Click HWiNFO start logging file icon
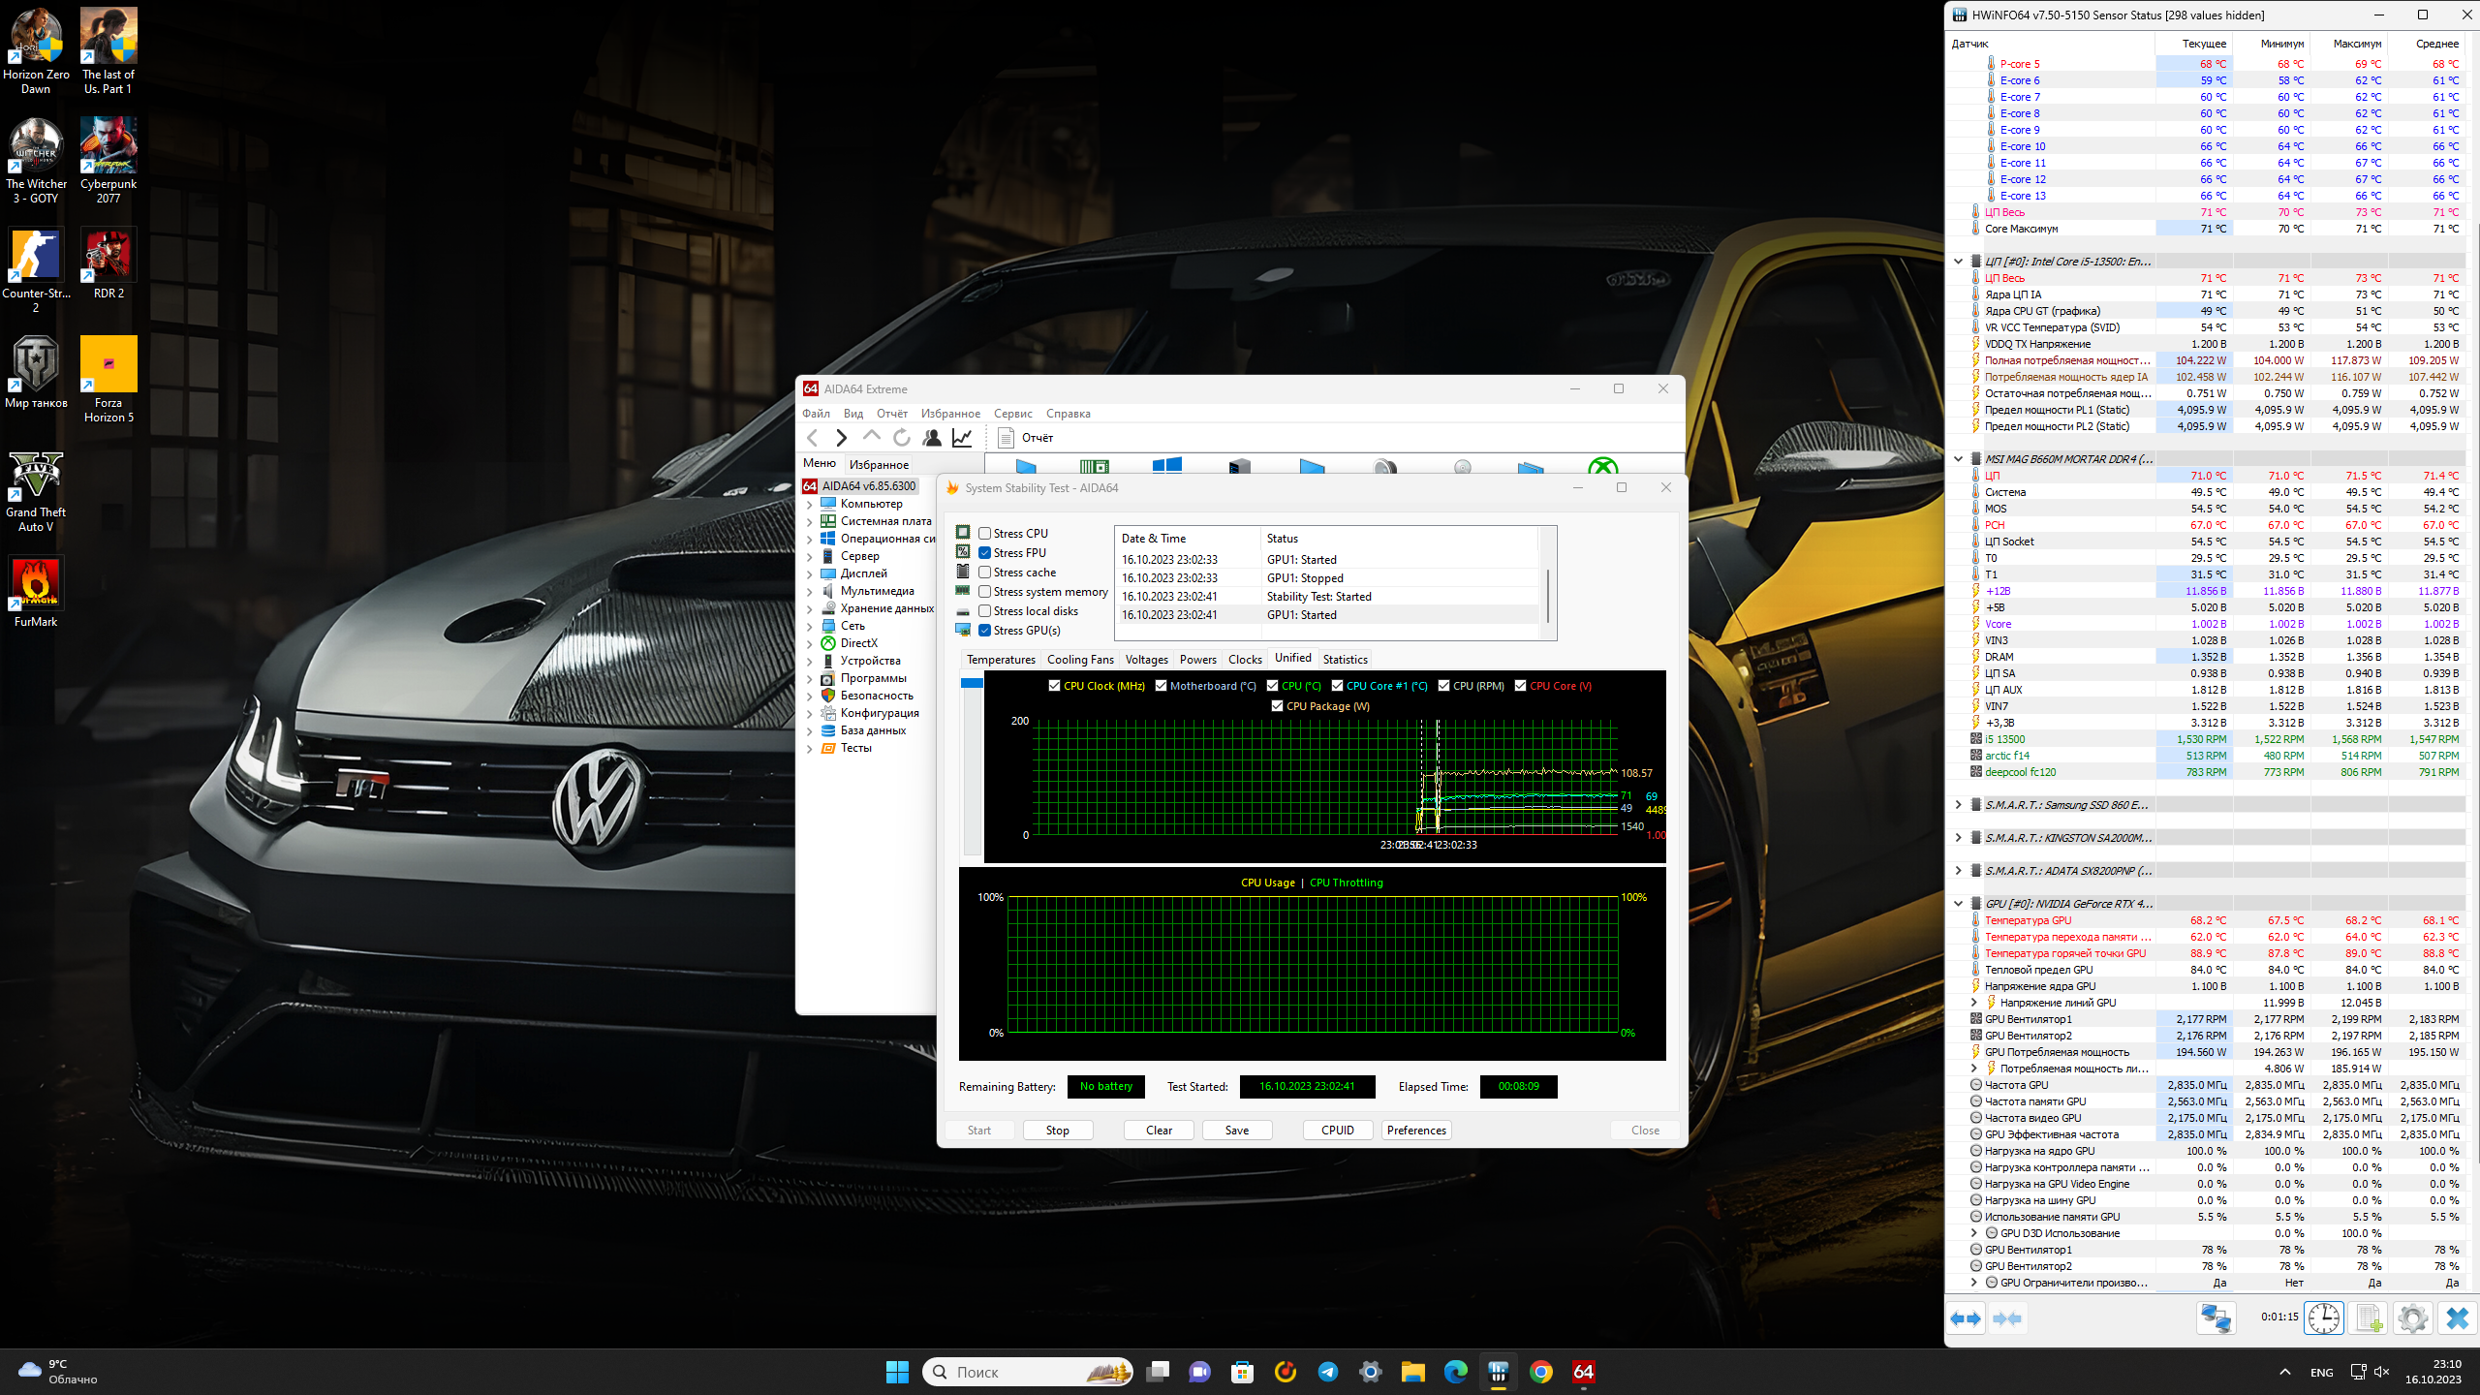This screenshot has width=2480, height=1395. 2369,1317
